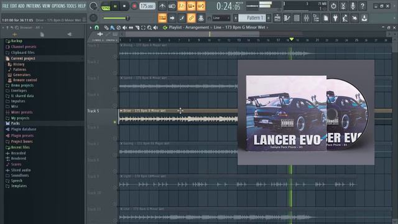This screenshot has width=398, height=224.
Task: Expand the Recent files folder
Action: (21, 147)
